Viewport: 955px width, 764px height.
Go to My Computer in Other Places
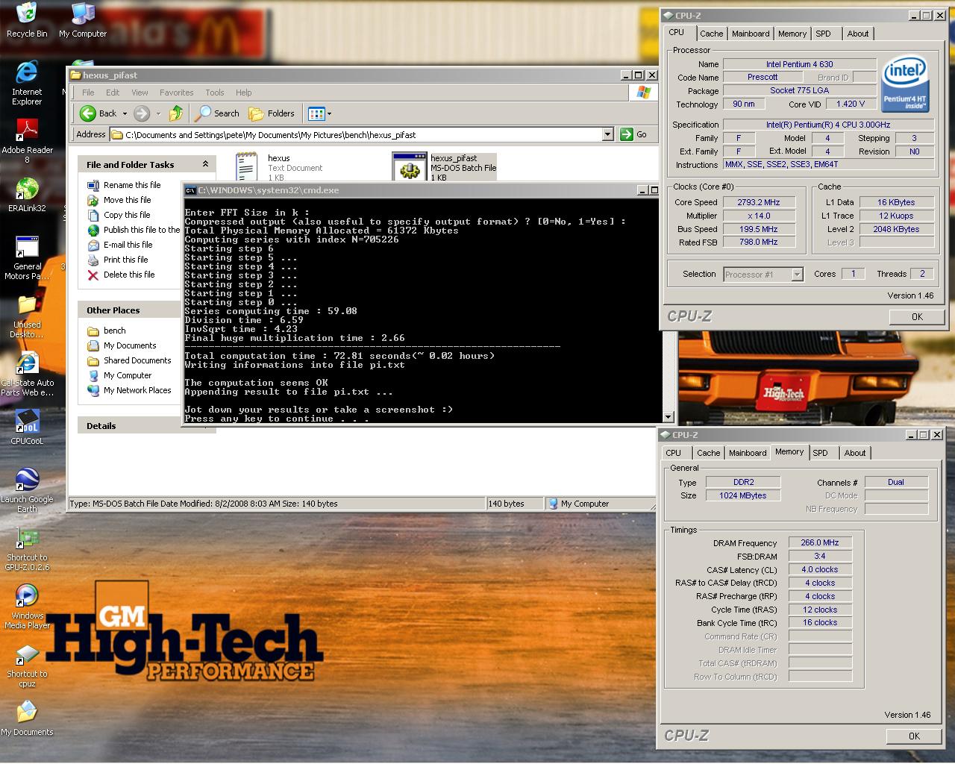tap(119, 375)
